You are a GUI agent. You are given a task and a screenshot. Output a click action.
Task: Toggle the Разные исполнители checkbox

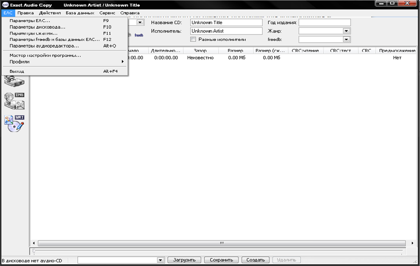pyautogui.click(x=193, y=39)
